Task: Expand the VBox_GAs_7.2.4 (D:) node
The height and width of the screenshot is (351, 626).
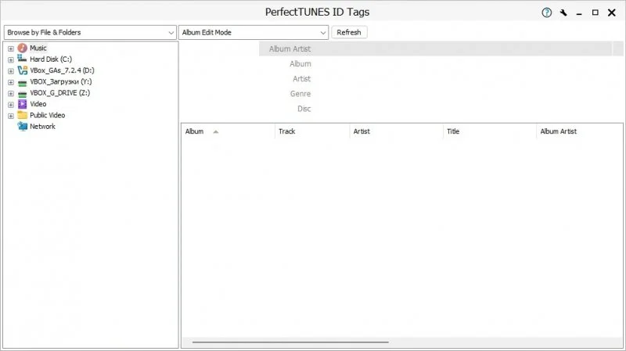Action: pyautogui.click(x=11, y=71)
